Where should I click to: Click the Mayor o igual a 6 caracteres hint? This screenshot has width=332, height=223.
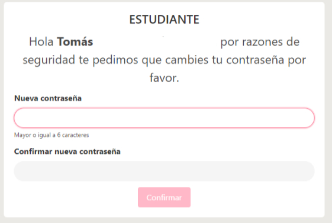tap(51, 135)
